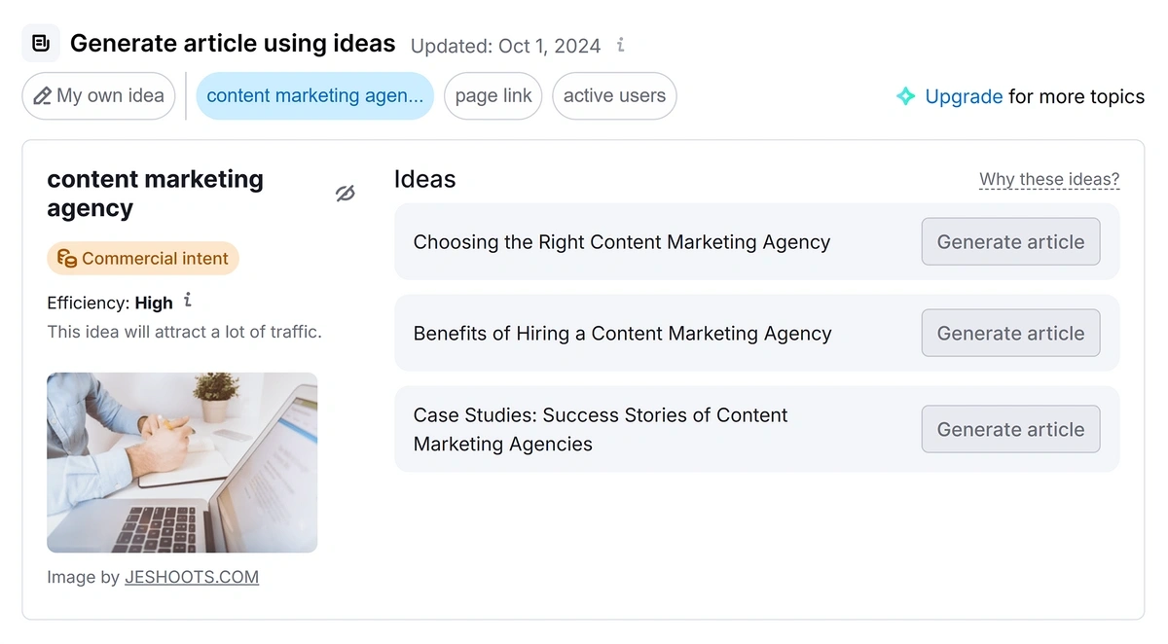The image size is (1168, 644).
Task: Click the sparkle Upgrade icon
Action: [905, 96]
